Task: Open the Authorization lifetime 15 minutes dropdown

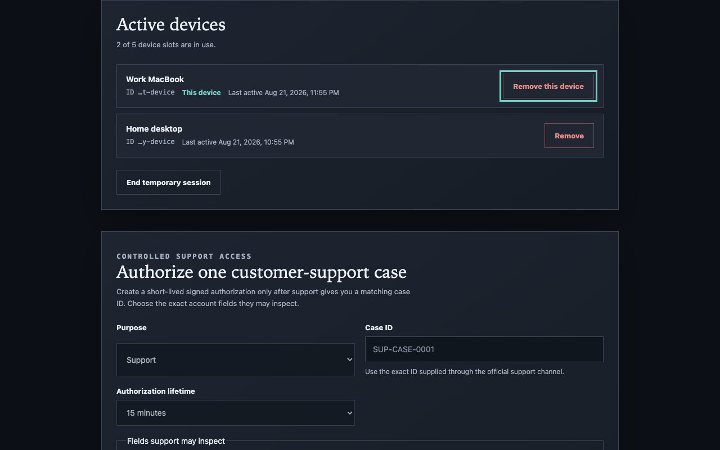Action: click(x=236, y=413)
